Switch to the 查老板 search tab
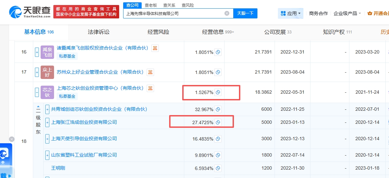The width and height of the screenshot is (389, 178). coord(151,5)
